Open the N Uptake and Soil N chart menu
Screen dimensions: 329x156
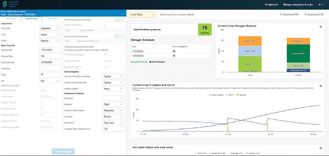321,86
